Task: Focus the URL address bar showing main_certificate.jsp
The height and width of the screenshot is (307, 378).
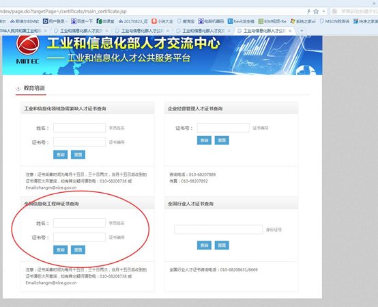Action: [x=152, y=11]
